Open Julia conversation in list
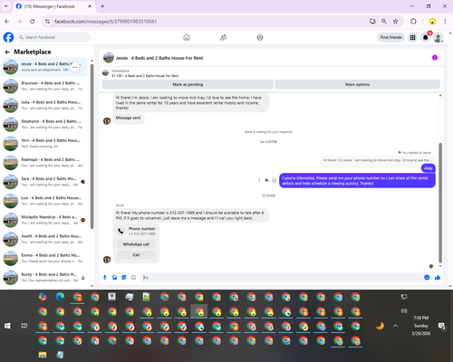 tap(44, 105)
